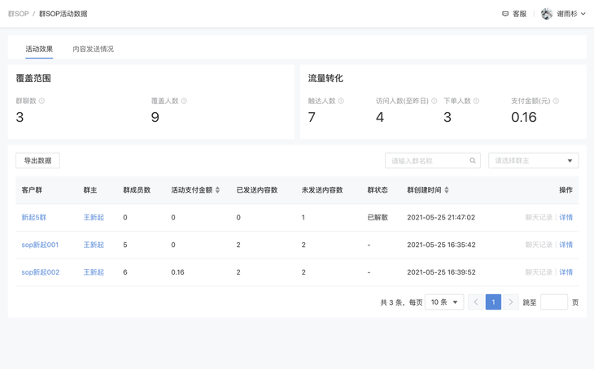Open the 10 条 page size dropdown

(444, 302)
